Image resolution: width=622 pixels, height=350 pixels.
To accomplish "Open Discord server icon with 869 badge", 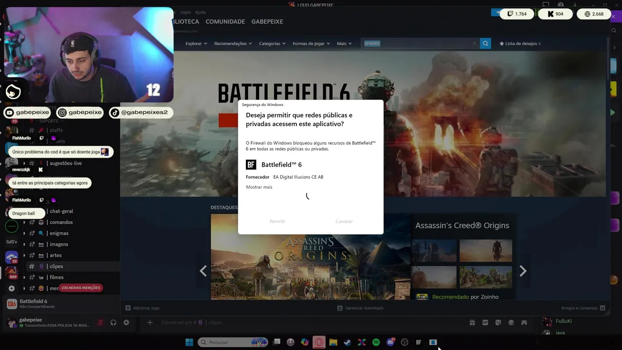I will (12, 273).
